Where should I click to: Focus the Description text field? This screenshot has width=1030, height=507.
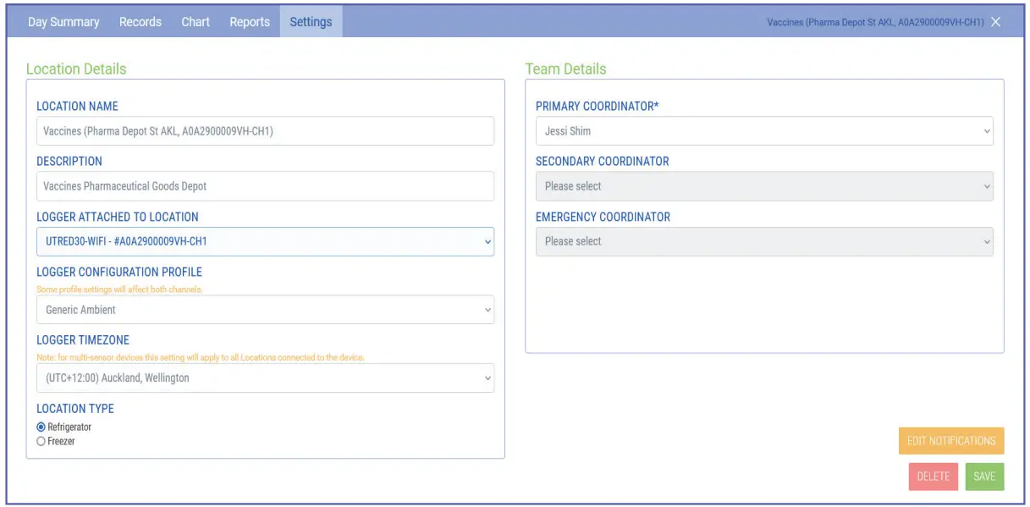[x=265, y=186]
